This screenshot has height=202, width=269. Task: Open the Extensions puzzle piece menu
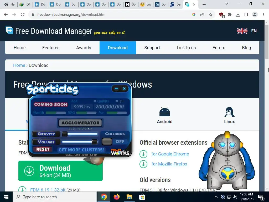click(230, 15)
